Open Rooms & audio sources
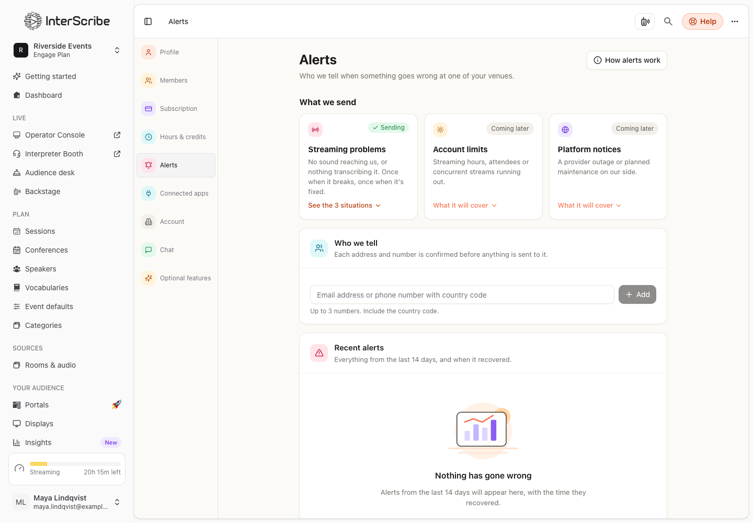The height and width of the screenshot is (523, 753). point(67,365)
